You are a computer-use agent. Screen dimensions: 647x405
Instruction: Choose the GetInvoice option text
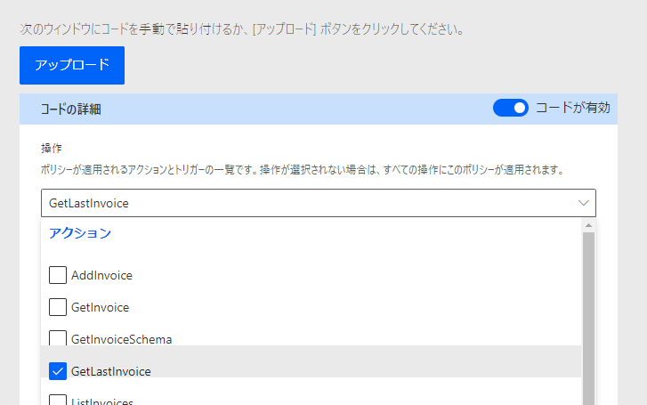tap(100, 307)
